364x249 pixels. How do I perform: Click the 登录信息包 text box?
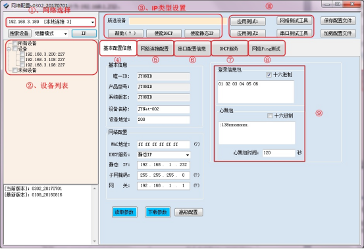pyautogui.click(x=256, y=92)
